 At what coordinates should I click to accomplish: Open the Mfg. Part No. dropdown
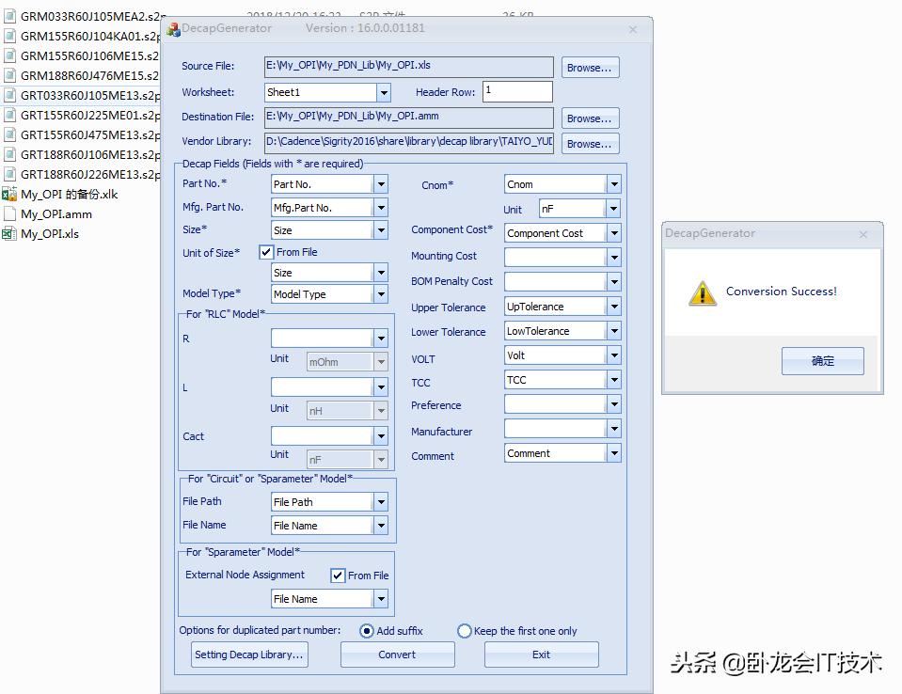point(381,208)
